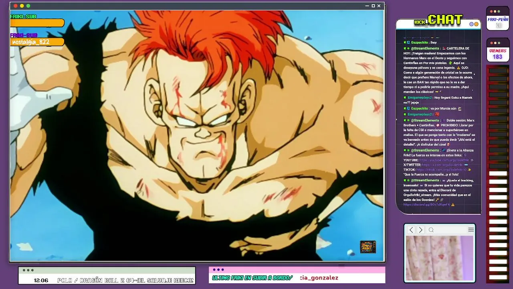The width and height of the screenshot is (513, 289).
Task: Open the hamburger menu in the mini browser widget
Action: 471,230
